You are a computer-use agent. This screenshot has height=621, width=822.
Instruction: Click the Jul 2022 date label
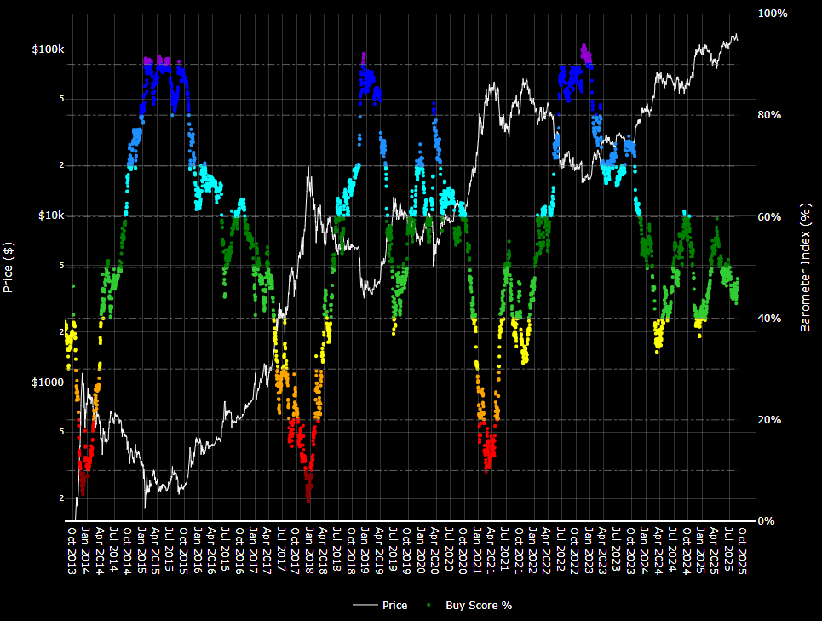560,551
